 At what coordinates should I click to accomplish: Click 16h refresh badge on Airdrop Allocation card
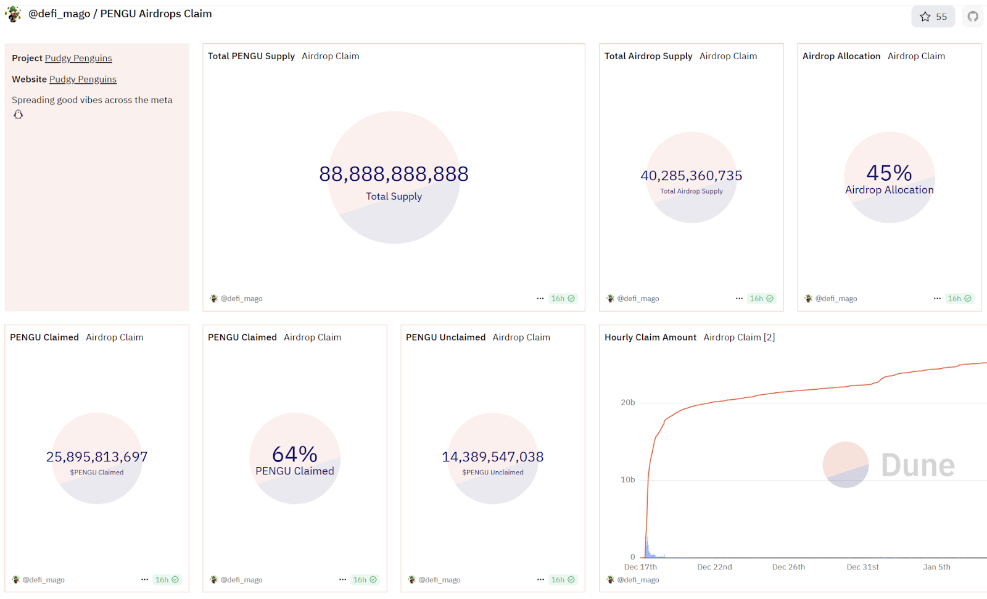click(959, 299)
